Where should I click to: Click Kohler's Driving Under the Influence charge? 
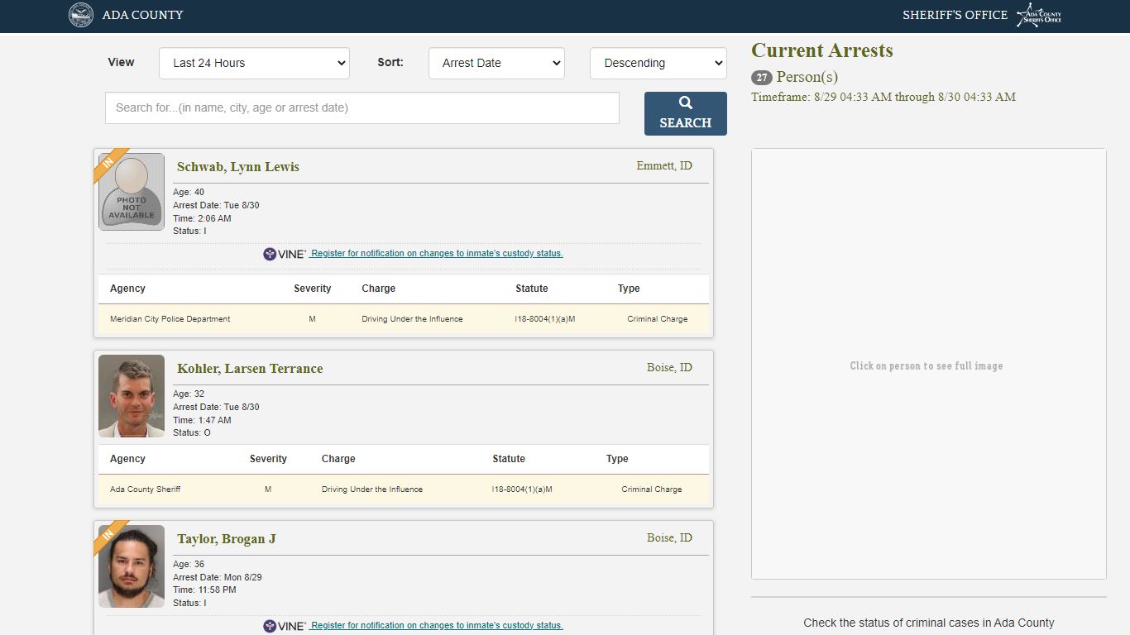click(x=372, y=489)
